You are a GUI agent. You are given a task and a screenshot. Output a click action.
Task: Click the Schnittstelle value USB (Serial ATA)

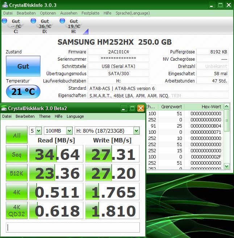[x=118, y=66]
